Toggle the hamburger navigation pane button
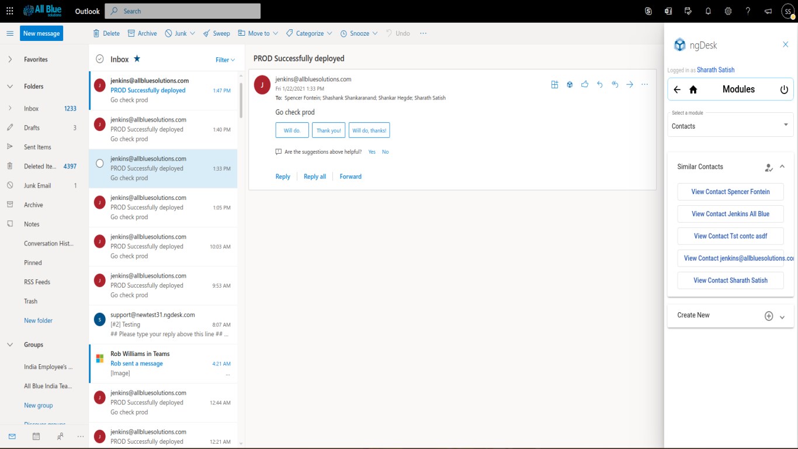 [10, 33]
